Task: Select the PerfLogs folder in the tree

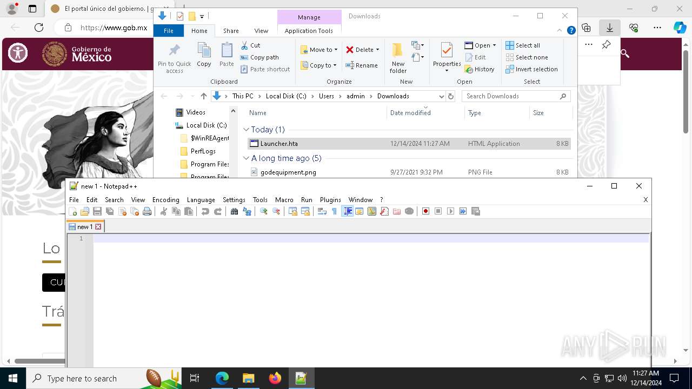Action: click(x=203, y=151)
